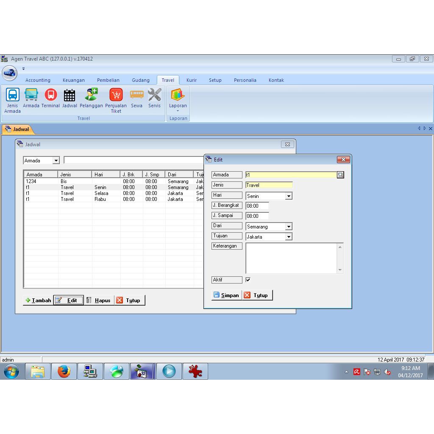Toggle the Aktif checkbox
The height and width of the screenshot is (434, 434).
point(248,280)
